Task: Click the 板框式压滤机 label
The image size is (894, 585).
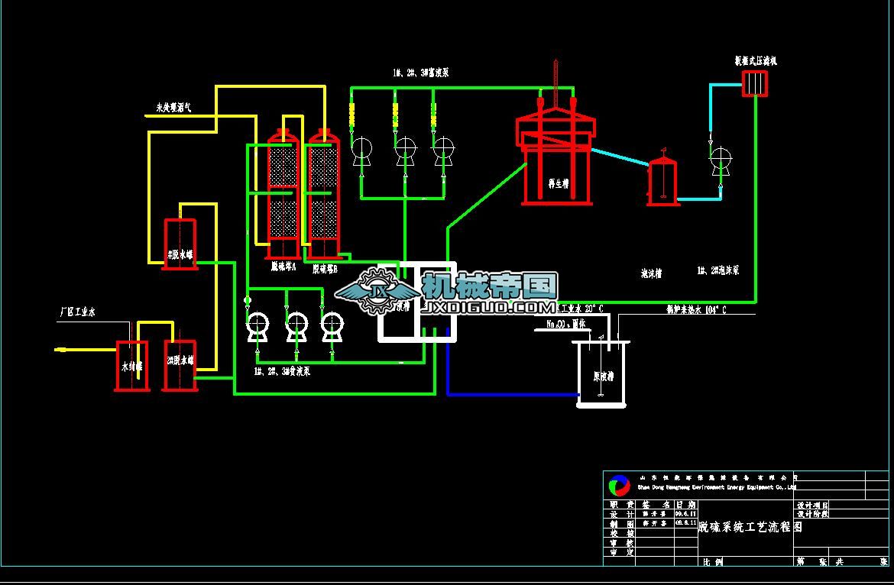Action: (x=756, y=61)
